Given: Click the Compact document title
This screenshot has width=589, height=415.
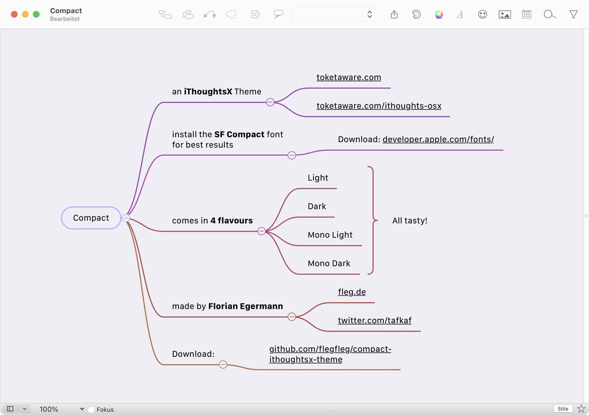Looking at the screenshot, I should tap(66, 11).
